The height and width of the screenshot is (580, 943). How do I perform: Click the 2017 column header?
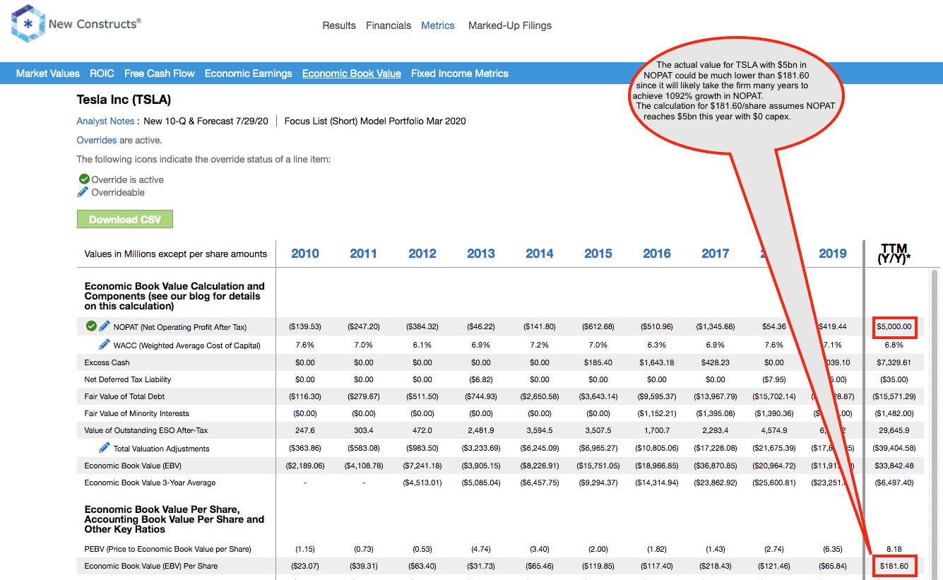716,254
